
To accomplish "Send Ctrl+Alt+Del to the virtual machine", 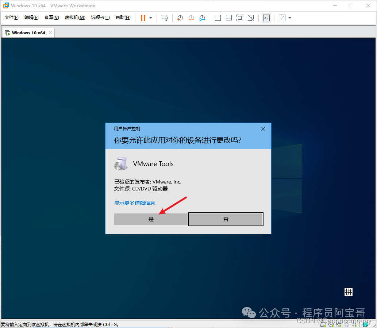I will click(x=165, y=18).
